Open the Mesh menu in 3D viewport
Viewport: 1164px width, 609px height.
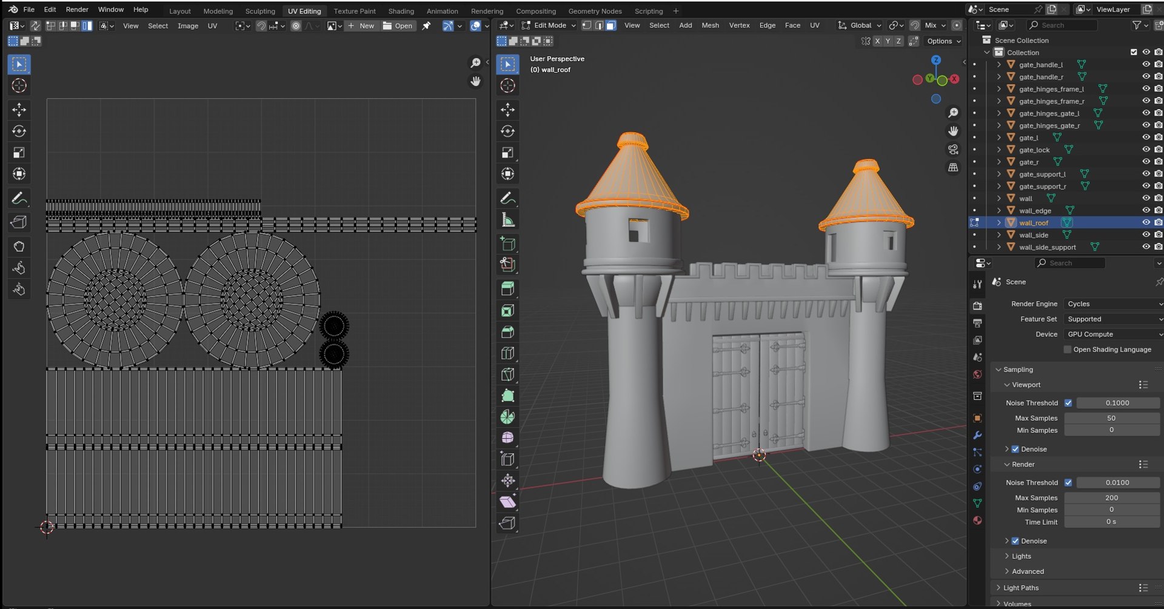(710, 25)
